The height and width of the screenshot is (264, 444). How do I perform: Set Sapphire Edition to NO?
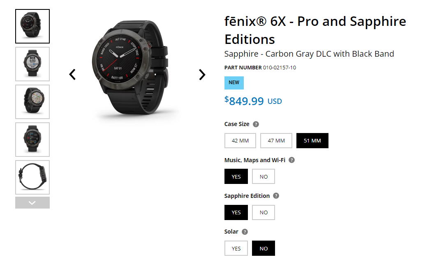(x=264, y=212)
